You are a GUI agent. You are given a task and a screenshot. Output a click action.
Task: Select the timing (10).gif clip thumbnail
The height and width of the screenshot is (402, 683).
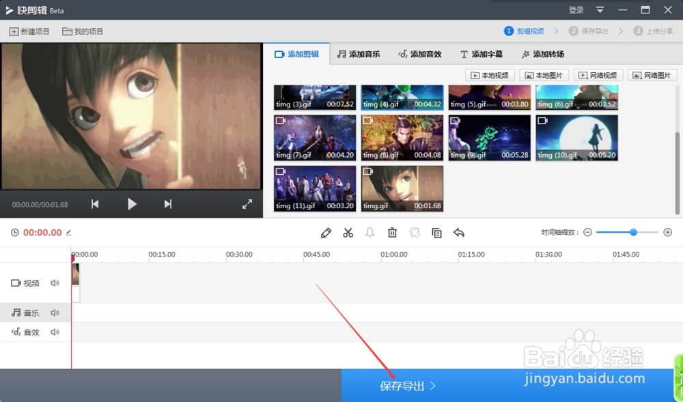pyautogui.click(x=576, y=138)
